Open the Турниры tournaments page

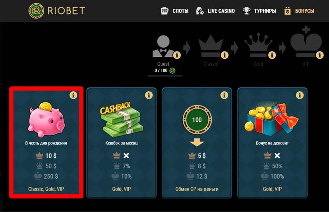(259, 11)
